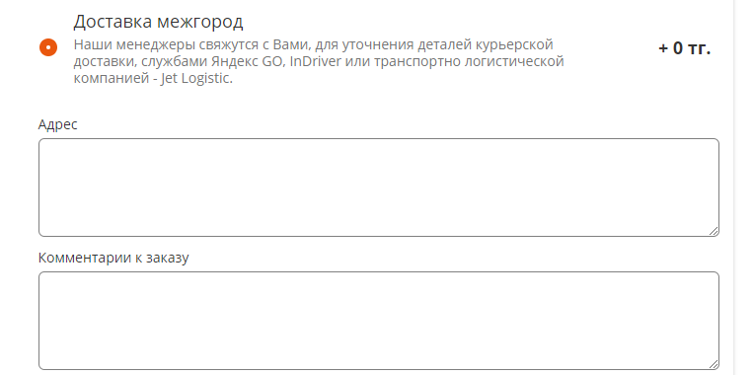Click the word доставки in delivery description
Image resolution: width=753 pixels, height=375 pixels.
(x=104, y=62)
